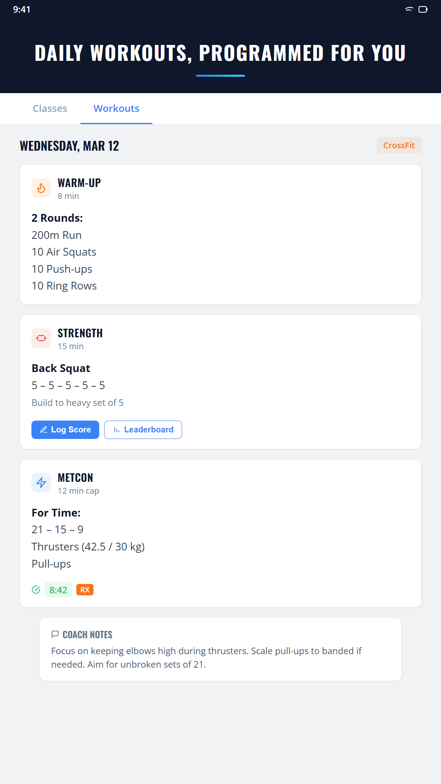Tap the battery indicator in the status bar

pos(423,9)
